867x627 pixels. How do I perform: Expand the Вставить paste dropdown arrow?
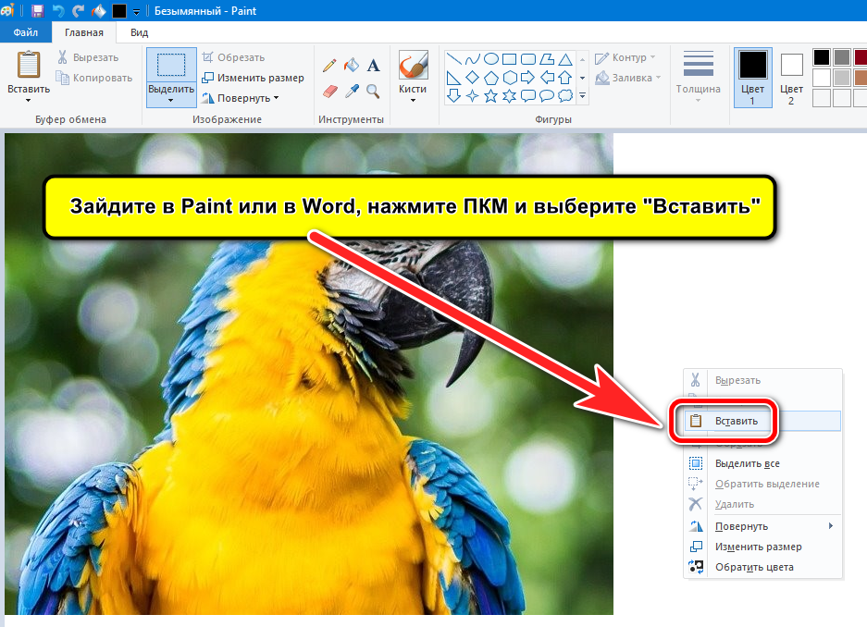click(29, 99)
